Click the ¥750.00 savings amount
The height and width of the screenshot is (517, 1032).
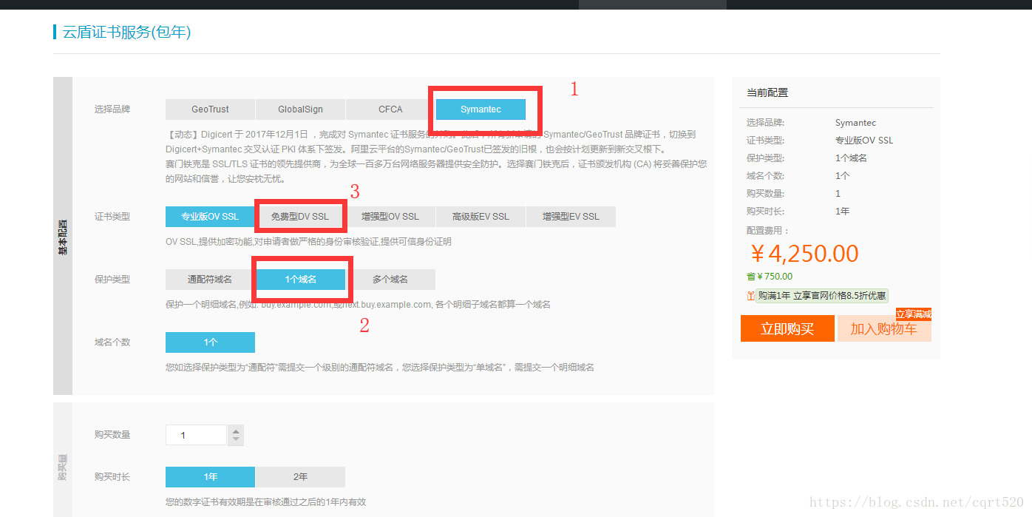point(775,277)
